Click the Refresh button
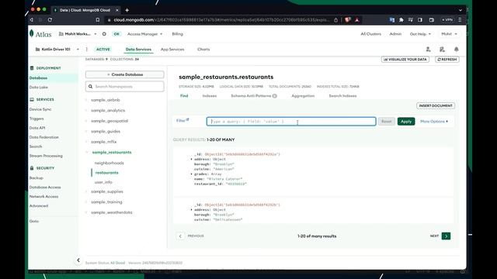 [447, 60]
